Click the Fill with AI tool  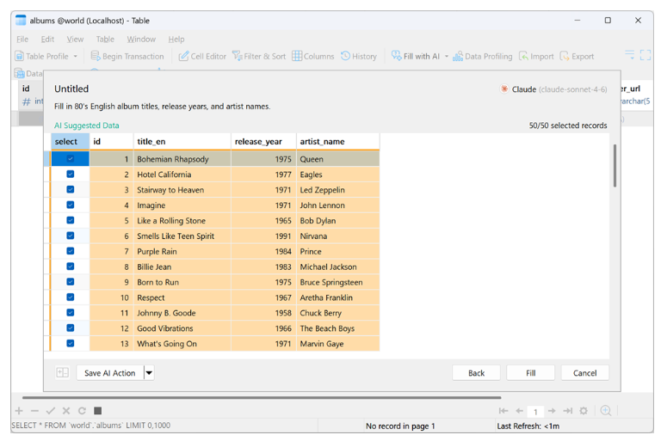pyautogui.click(x=416, y=57)
